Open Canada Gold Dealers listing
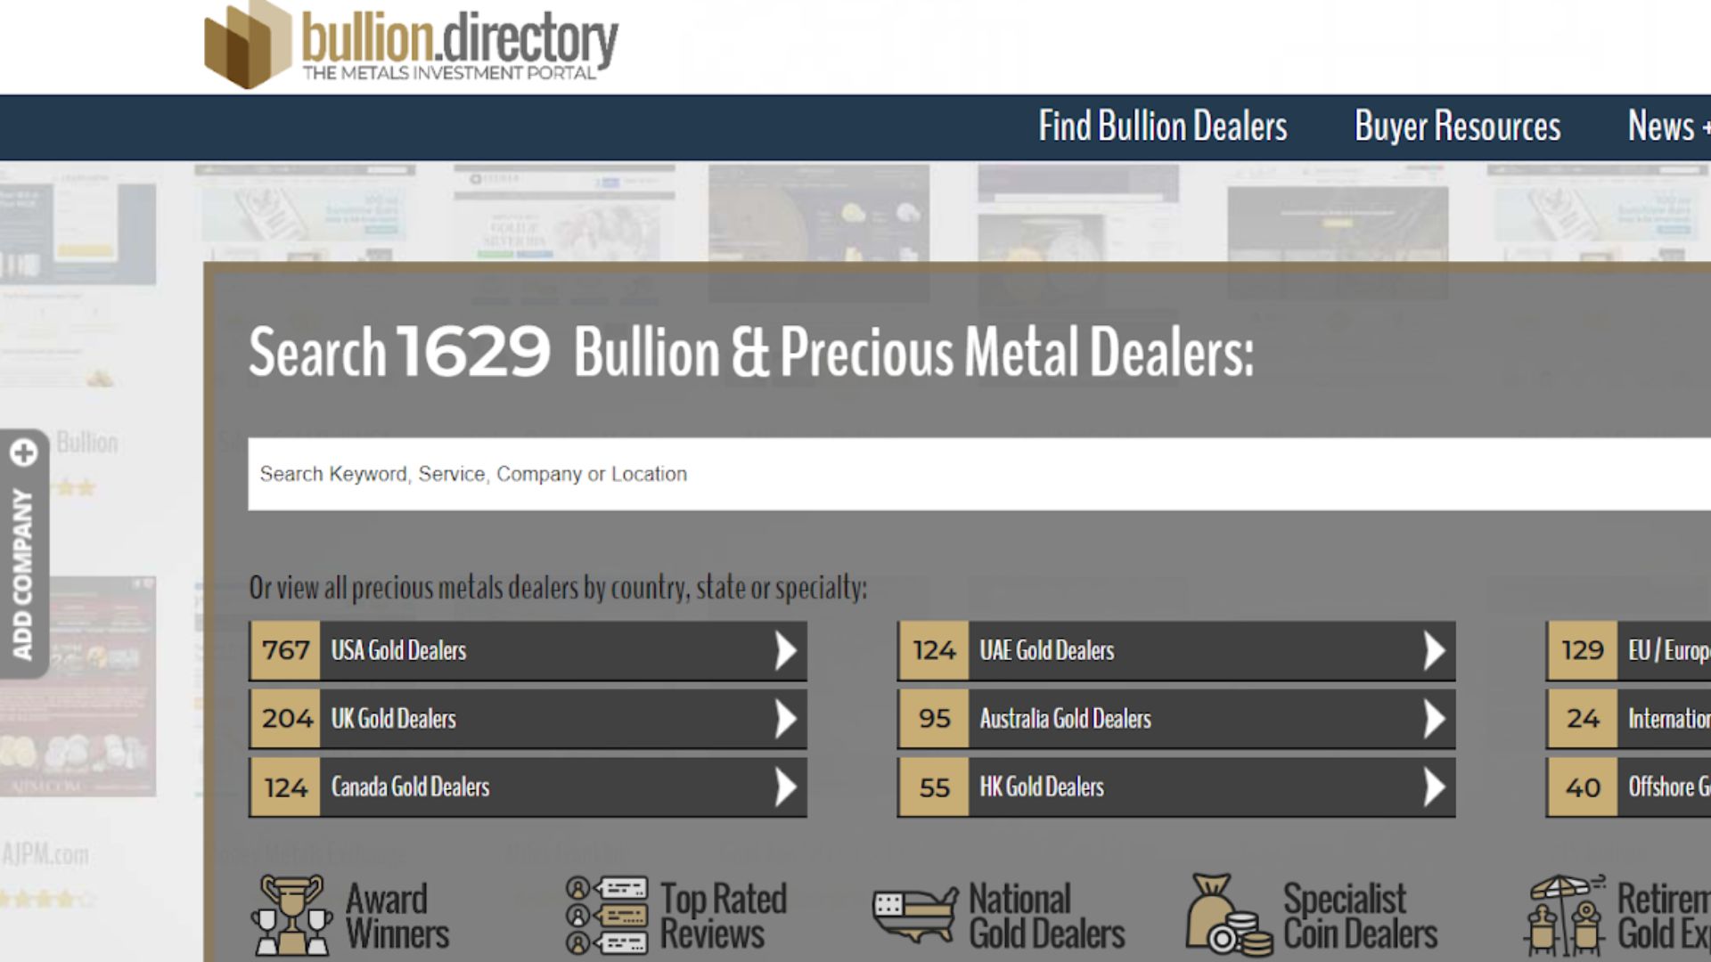Viewport: 1711px width, 962px height. 528,787
